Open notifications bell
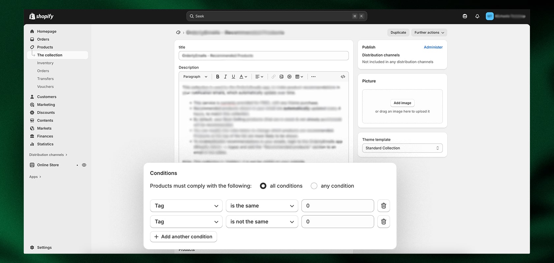Image resolution: width=554 pixels, height=263 pixels. (477, 16)
